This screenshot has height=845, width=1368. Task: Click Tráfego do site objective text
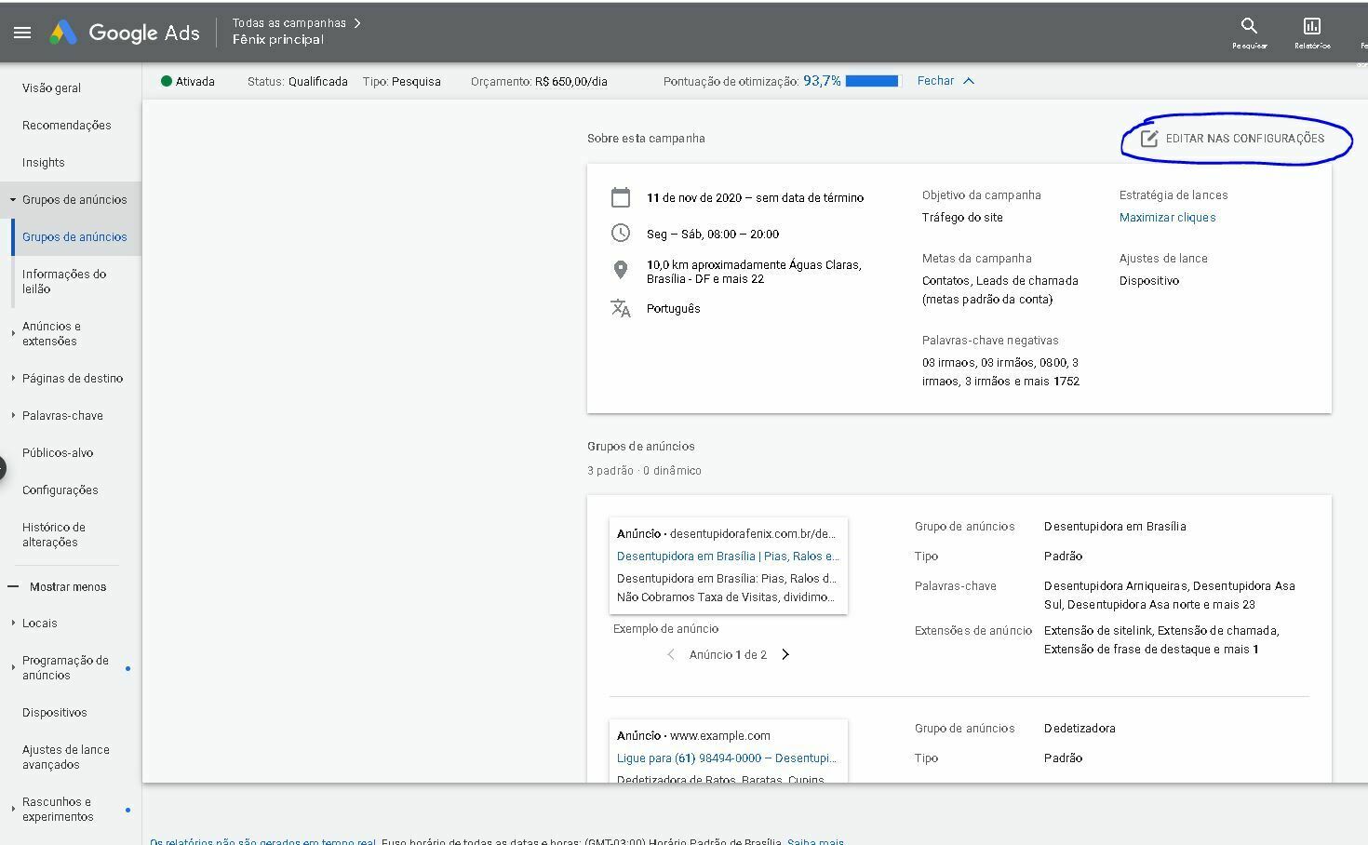(962, 217)
